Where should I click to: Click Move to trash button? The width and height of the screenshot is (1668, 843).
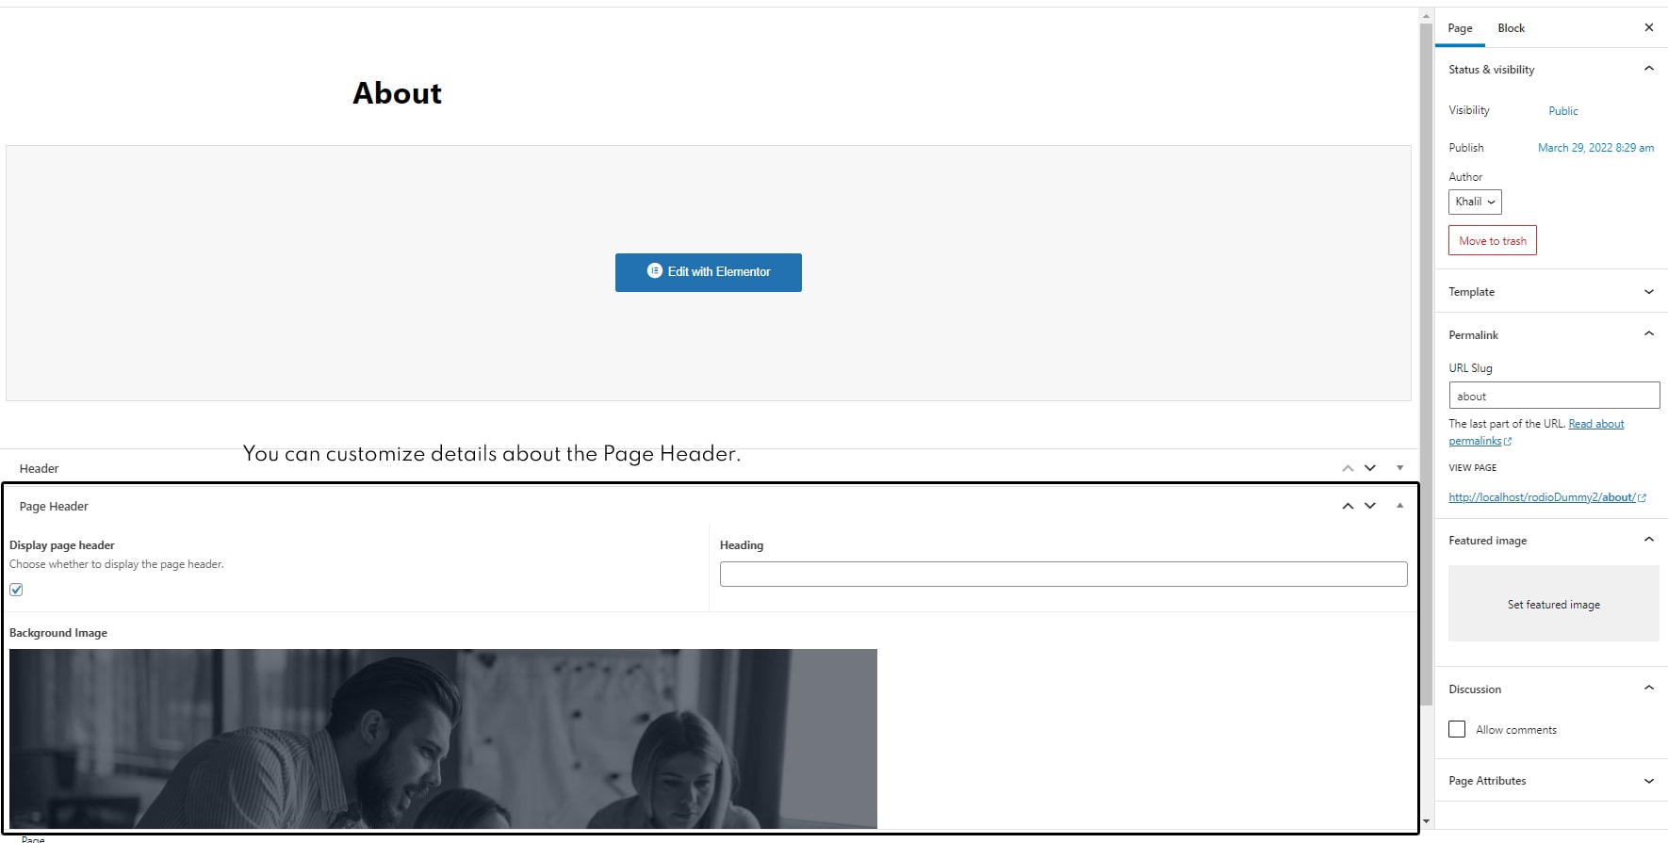point(1492,241)
